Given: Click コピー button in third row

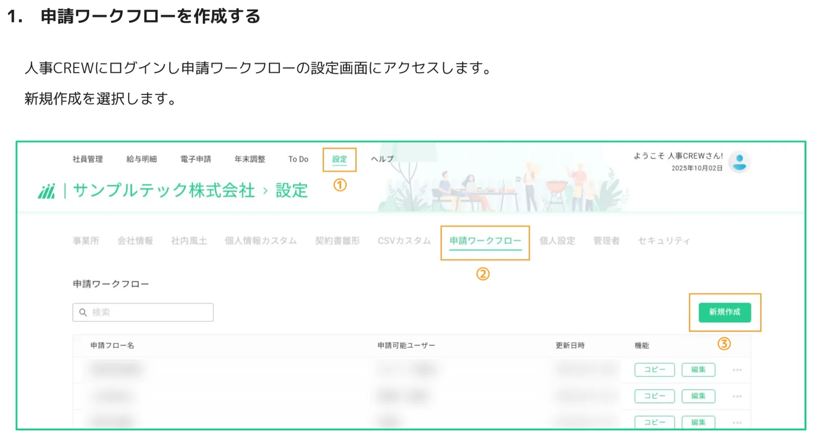Looking at the screenshot, I should pos(654,422).
